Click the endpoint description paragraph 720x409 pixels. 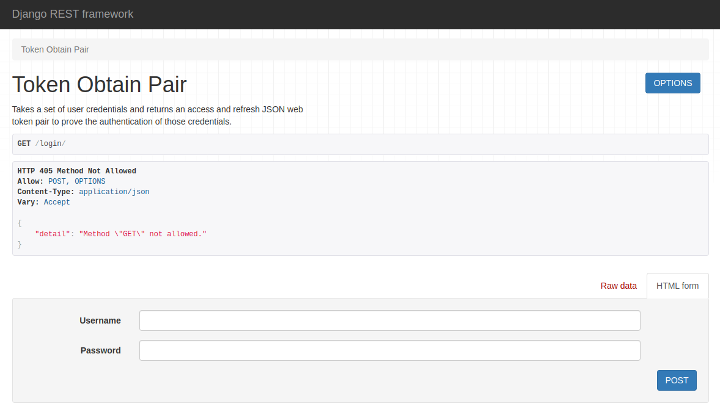(x=158, y=115)
